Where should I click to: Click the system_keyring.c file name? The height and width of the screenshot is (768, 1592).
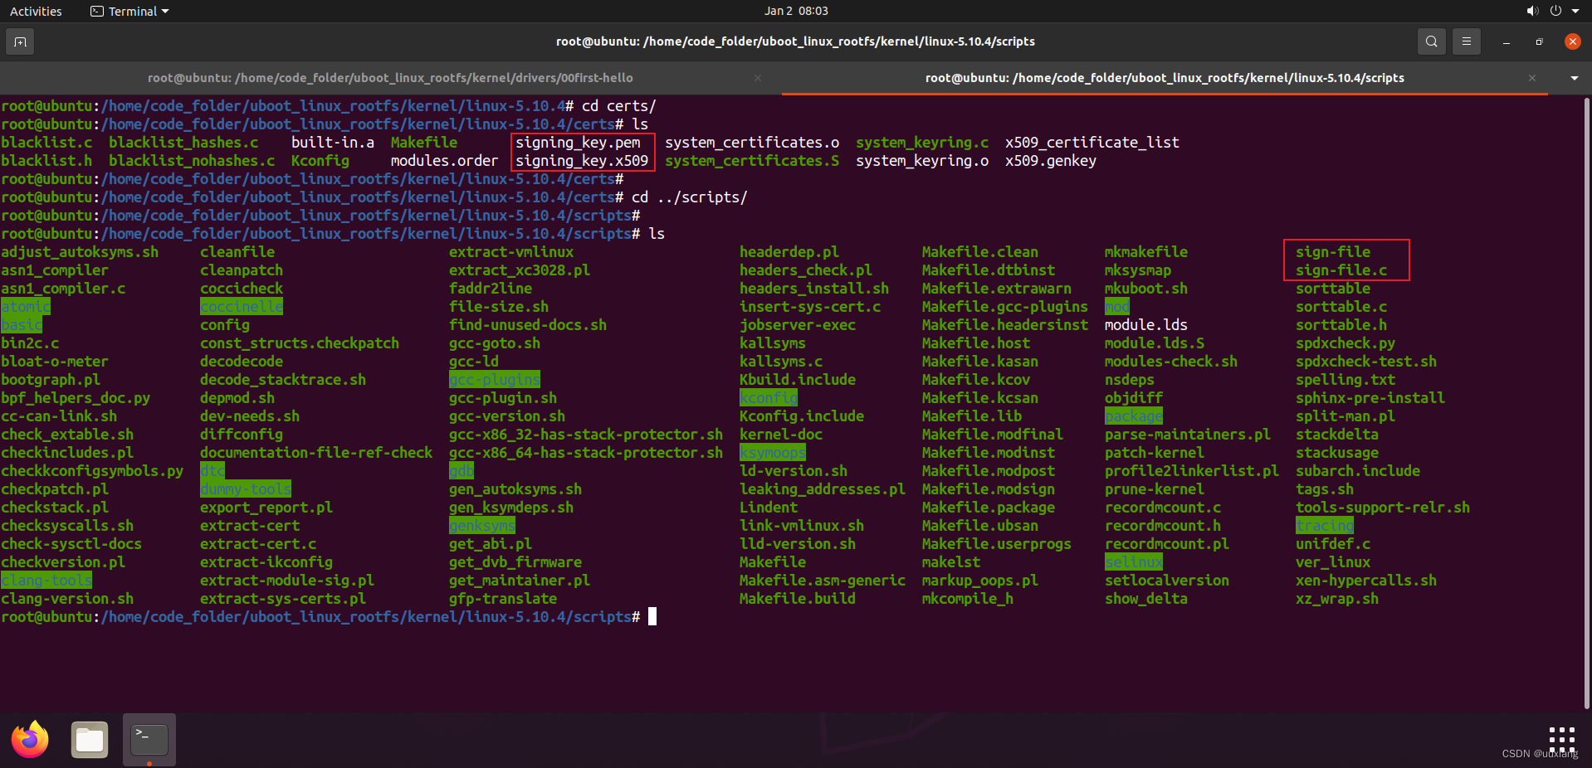tap(922, 143)
